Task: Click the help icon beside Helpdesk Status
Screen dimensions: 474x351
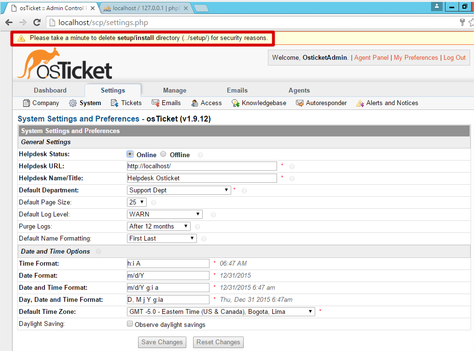Action: (200, 155)
